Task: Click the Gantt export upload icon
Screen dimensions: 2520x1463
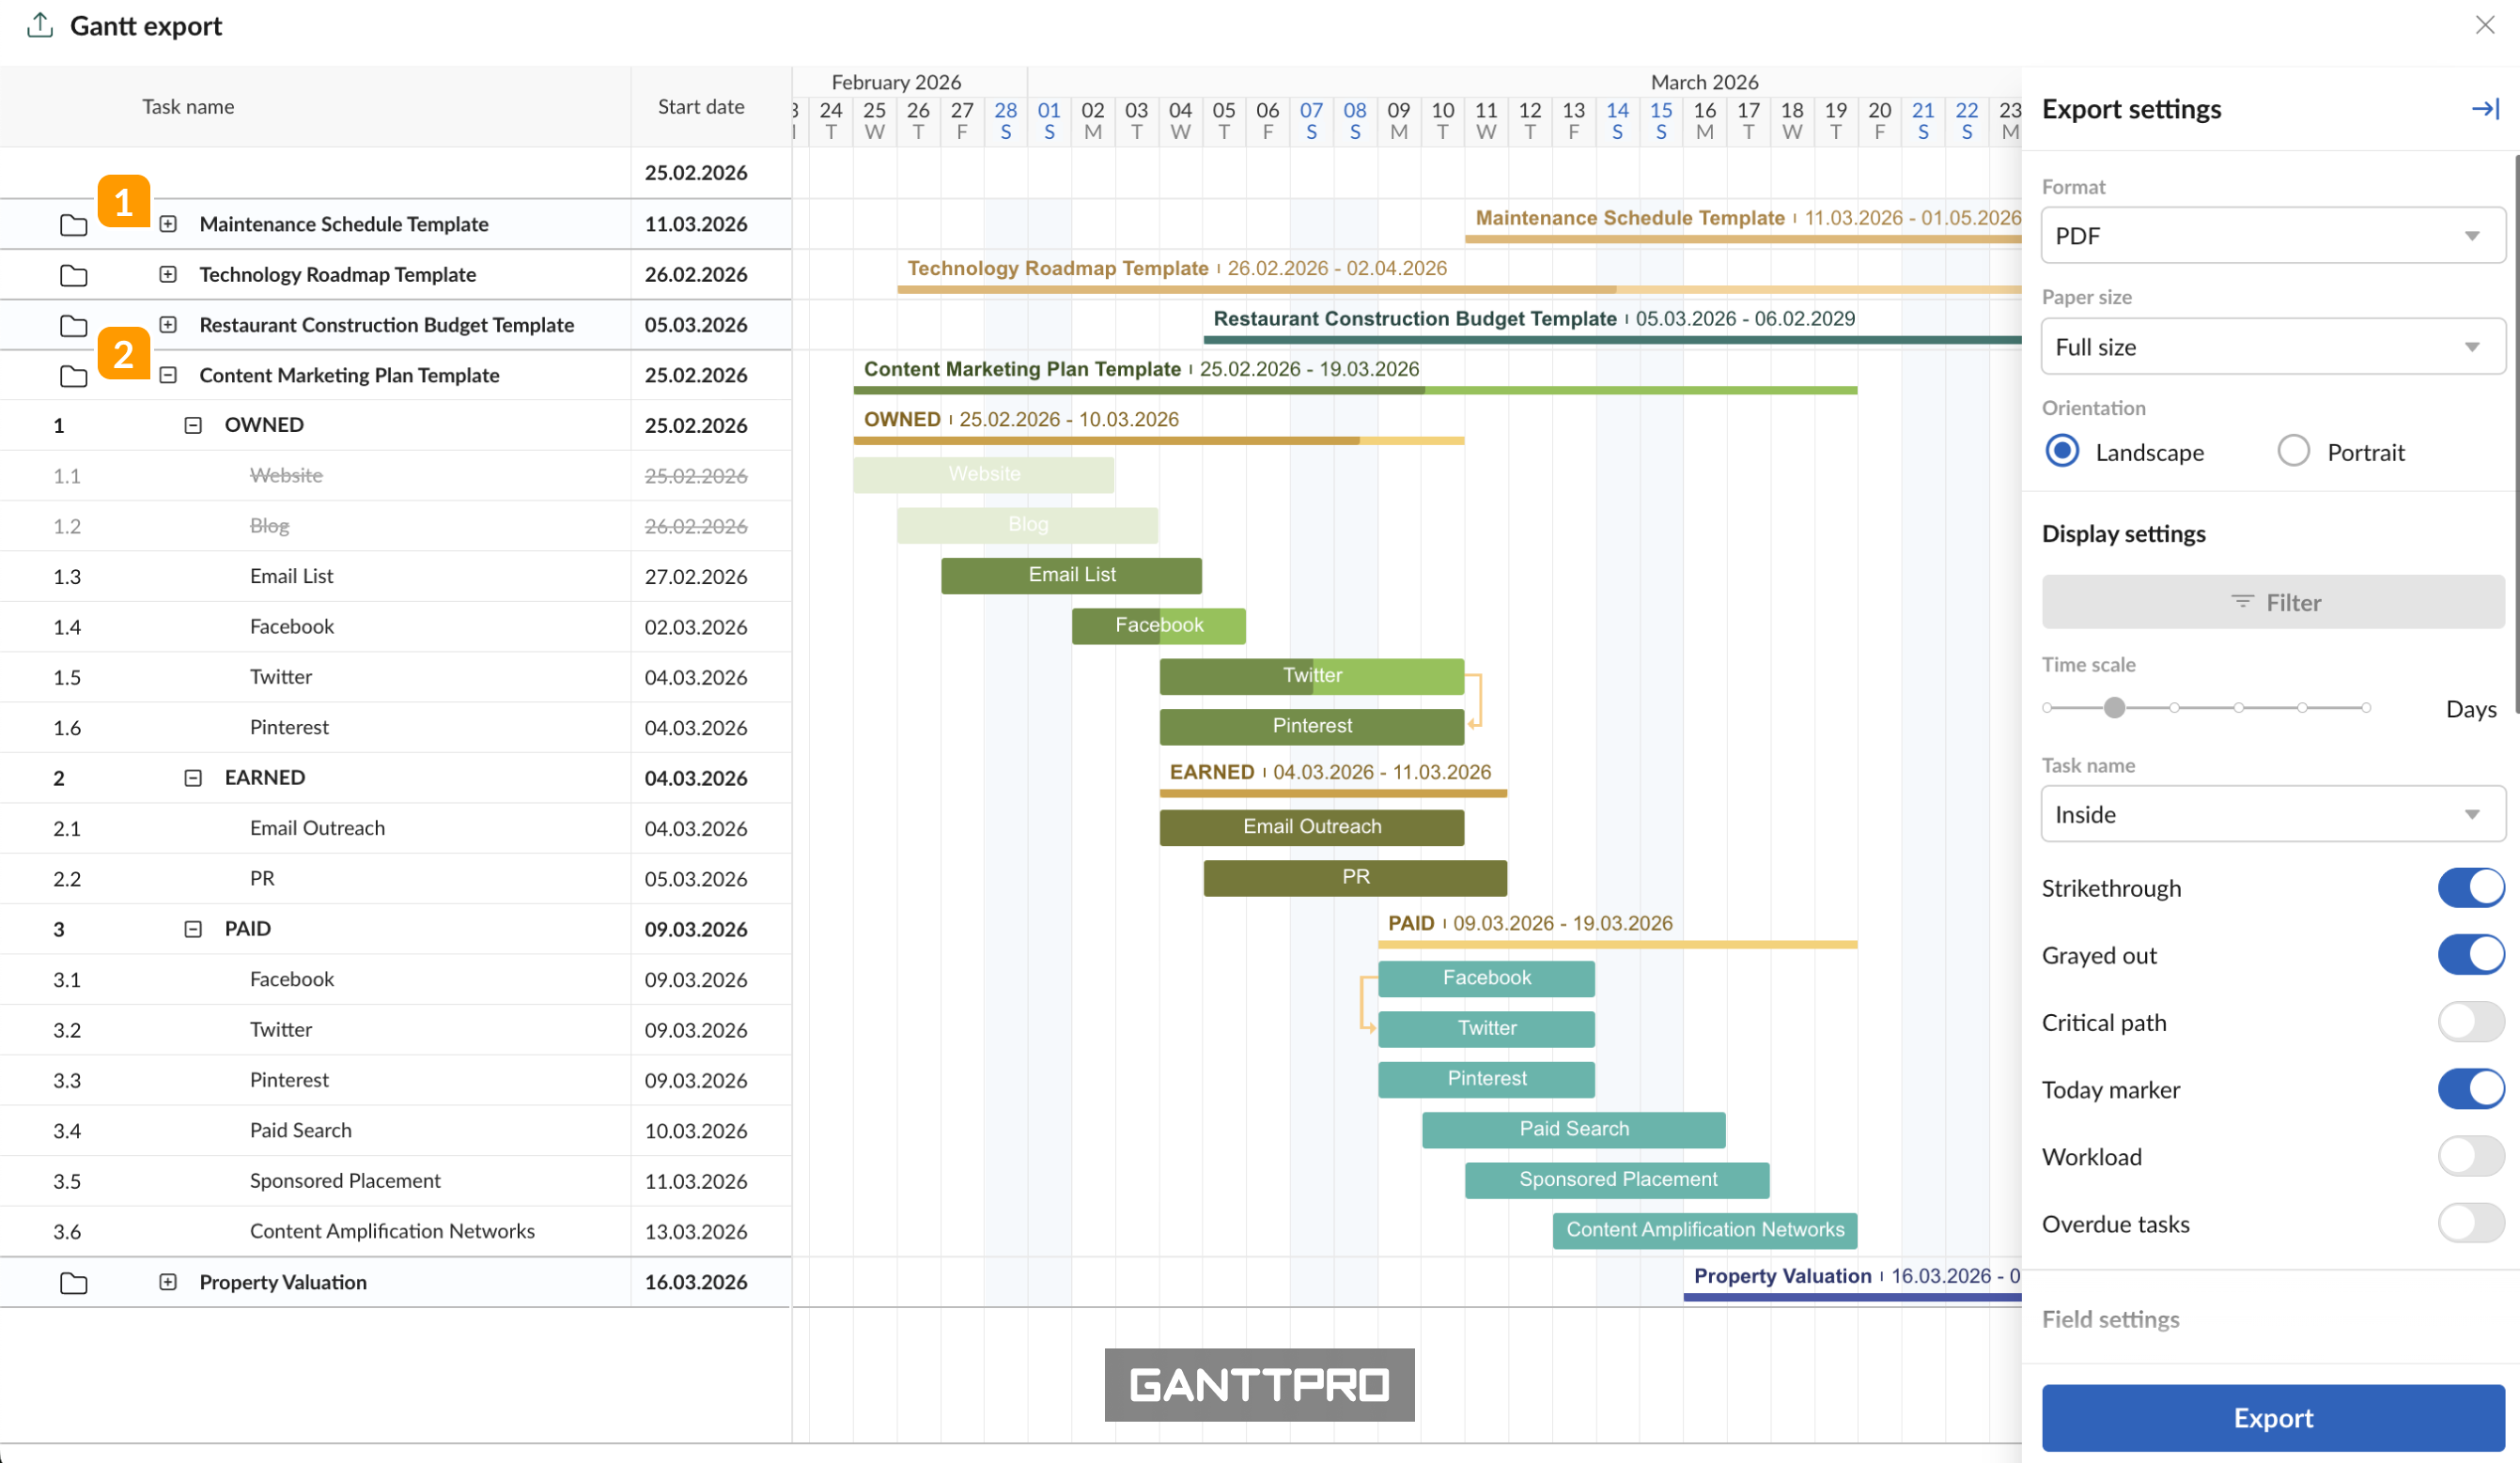Action: (40, 25)
